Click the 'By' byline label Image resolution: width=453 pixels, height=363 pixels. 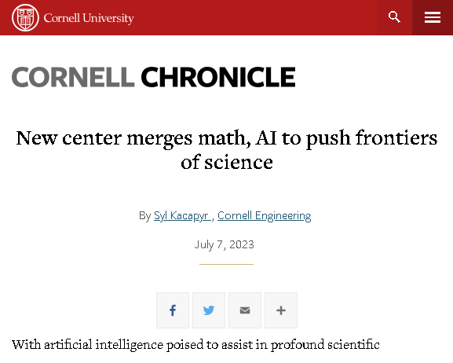point(145,216)
